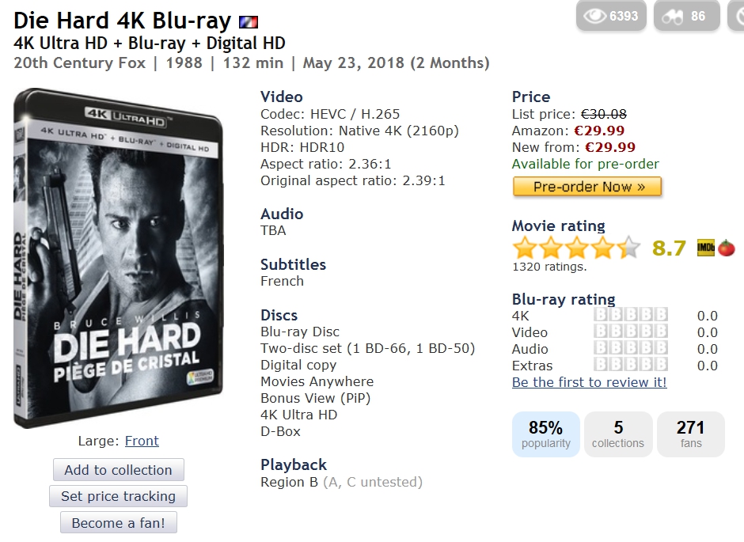Click the French flag icon beside title
Image resolution: width=744 pixels, height=542 pixels.
point(249,22)
